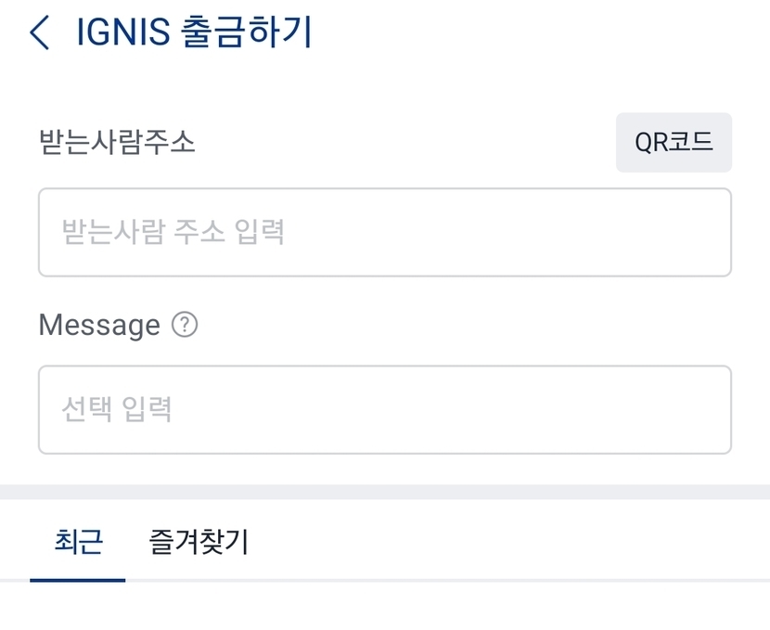The image size is (770, 630).
Task: Click the IGNIS 출금하기 page title
Action: 195,32
